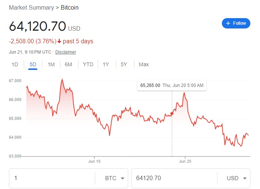Click the BTC amount input field

52,178
